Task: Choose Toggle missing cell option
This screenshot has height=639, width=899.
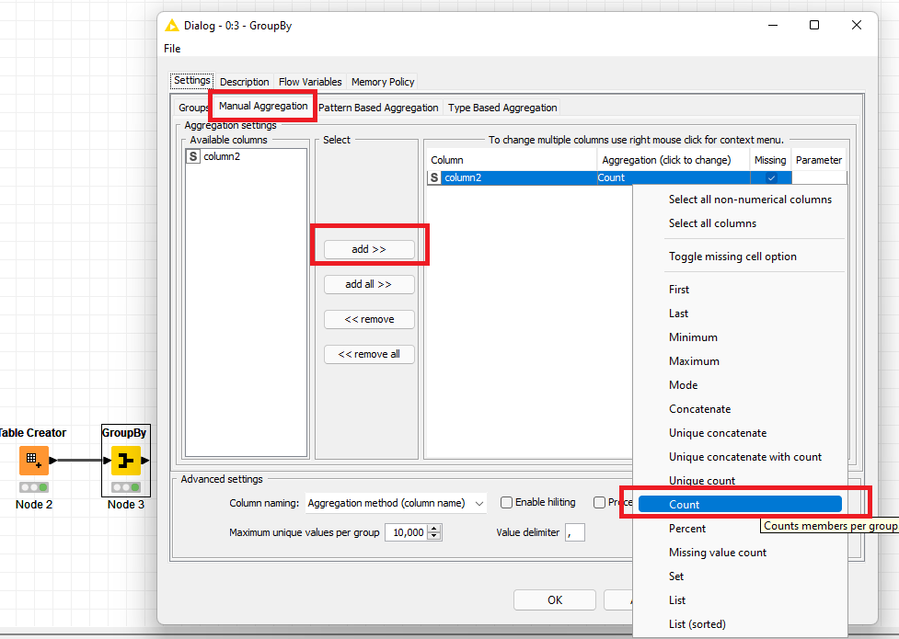Action: 732,257
